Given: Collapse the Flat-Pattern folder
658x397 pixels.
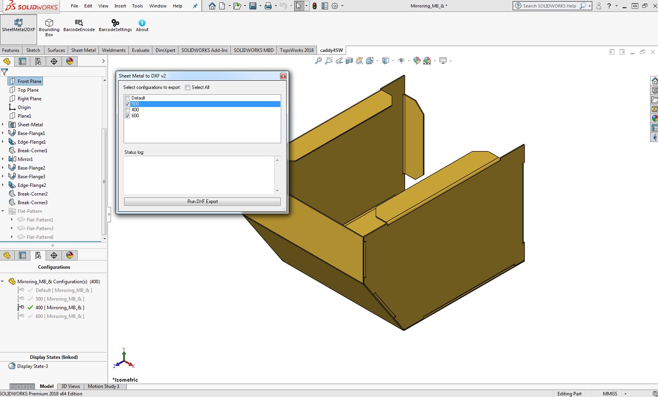Looking at the screenshot, I should click(x=3, y=211).
